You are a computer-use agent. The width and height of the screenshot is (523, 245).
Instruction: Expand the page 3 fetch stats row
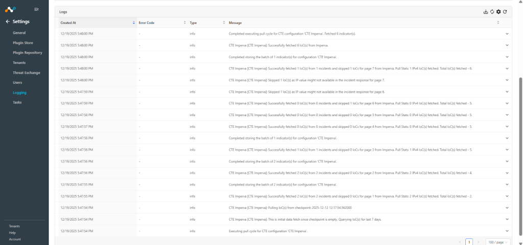[507, 150]
